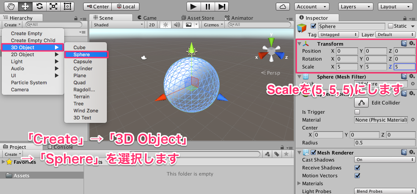
Task: Toggle the Motion Vectors checkbox
Action: (358, 176)
